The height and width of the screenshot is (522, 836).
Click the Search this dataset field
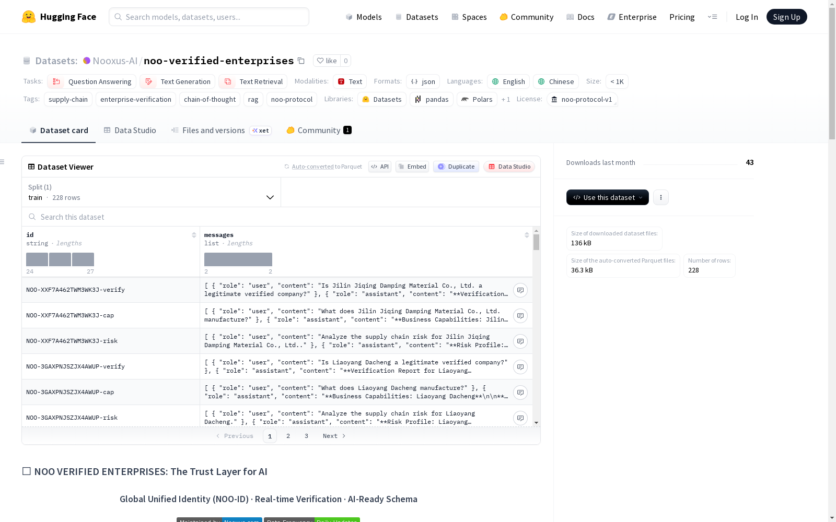coord(281,217)
